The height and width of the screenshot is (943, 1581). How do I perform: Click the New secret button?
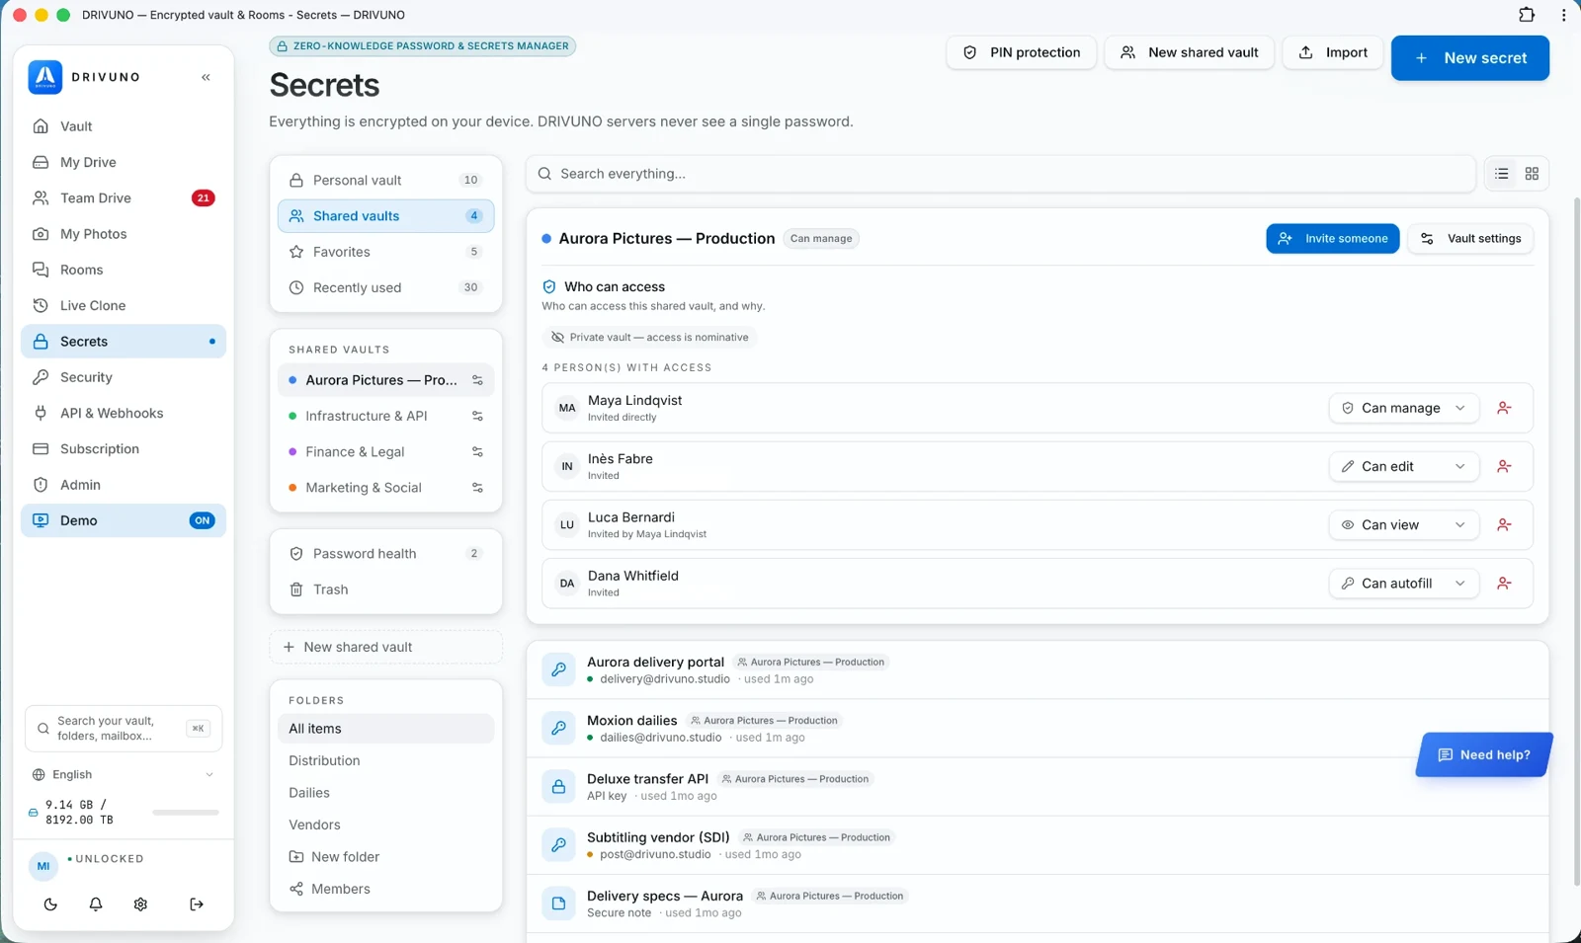click(1470, 58)
